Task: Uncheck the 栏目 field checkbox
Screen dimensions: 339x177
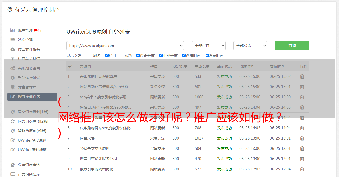Action: click(107, 55)
